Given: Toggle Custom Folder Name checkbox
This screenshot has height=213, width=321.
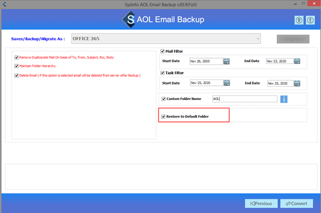Looking at the screenshot, I should point(164,99).
